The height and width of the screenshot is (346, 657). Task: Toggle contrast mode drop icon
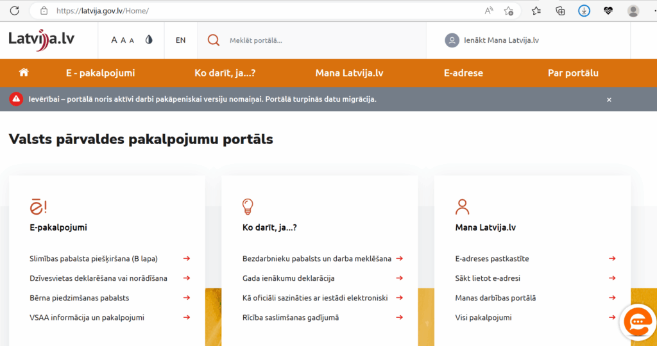click(149, 40)
